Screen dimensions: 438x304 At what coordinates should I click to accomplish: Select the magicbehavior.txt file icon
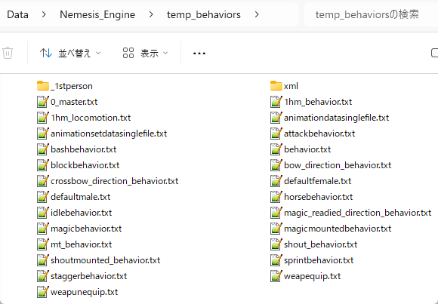pos(43,229)
